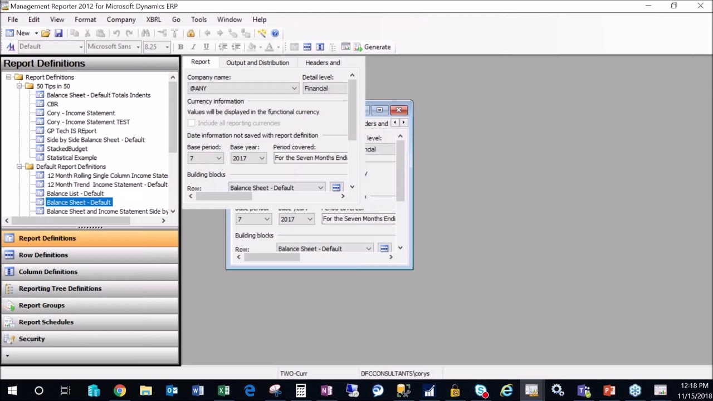The image size is (713, 401).
Task: Open Calculator from the taskbar
Action: click(301, 390)
